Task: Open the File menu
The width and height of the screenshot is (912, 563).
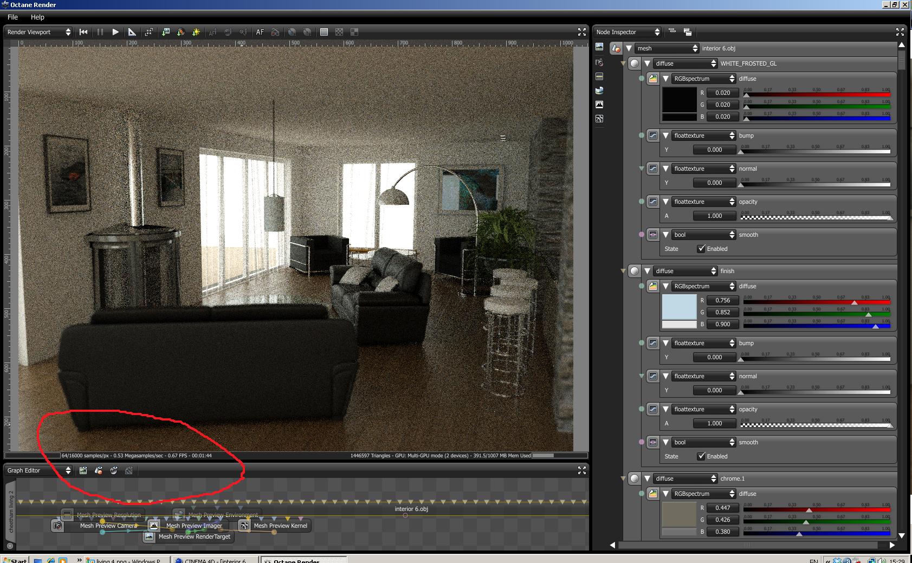Action: coord(12,17)
